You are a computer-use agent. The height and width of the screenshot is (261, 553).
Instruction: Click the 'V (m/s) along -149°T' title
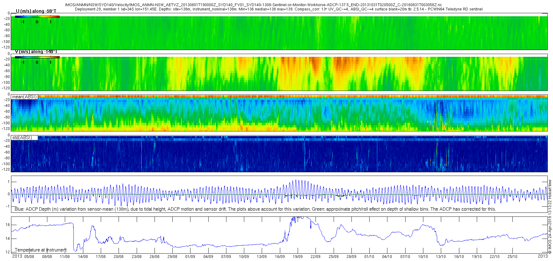[x=36, y=52]
